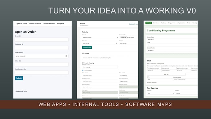Open the Progressions tab
The height and width of the screenshot is (119, 211).
(181, 23)
